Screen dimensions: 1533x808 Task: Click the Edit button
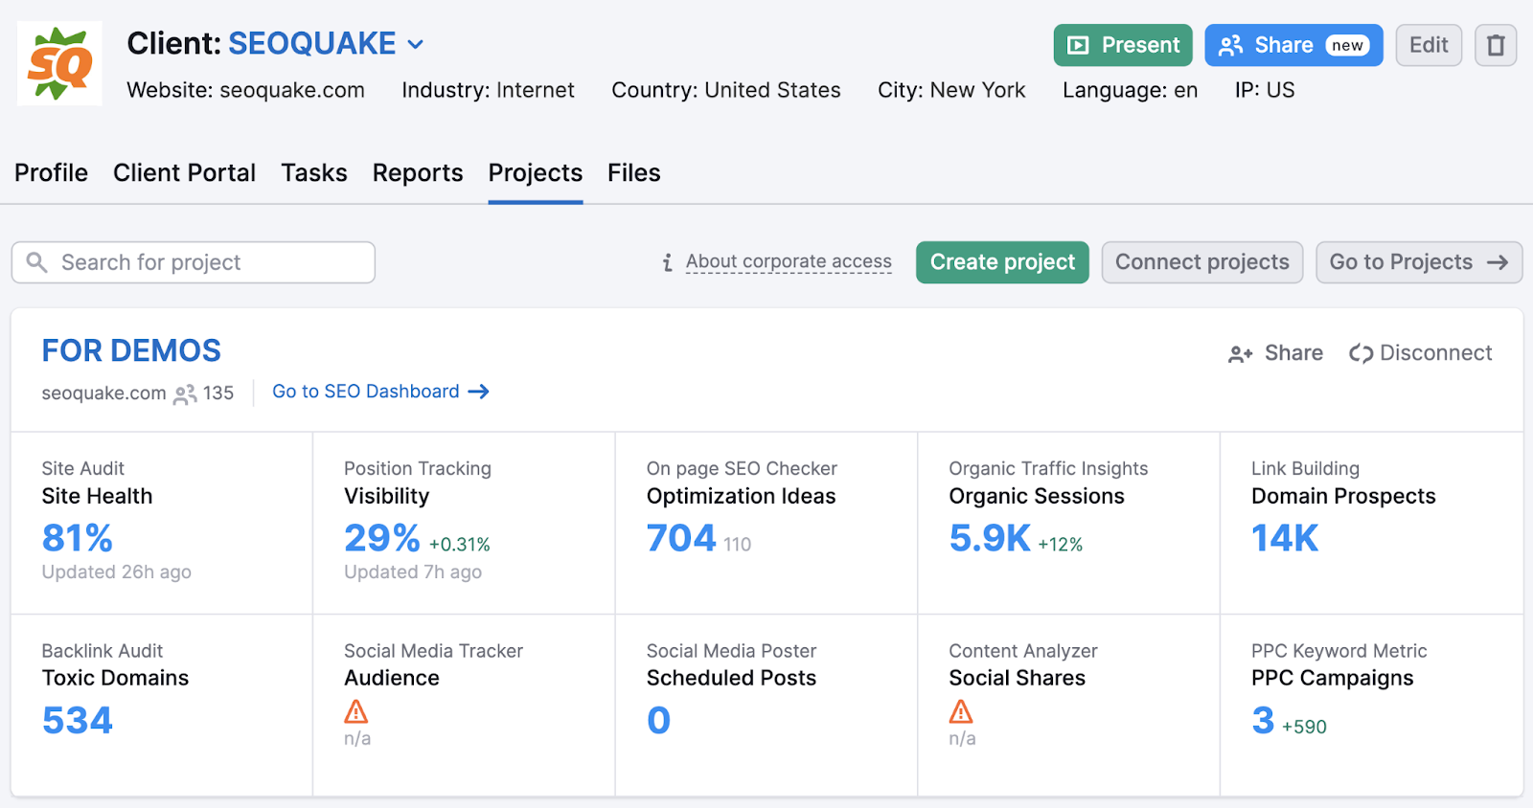(x=1429, y=45)
